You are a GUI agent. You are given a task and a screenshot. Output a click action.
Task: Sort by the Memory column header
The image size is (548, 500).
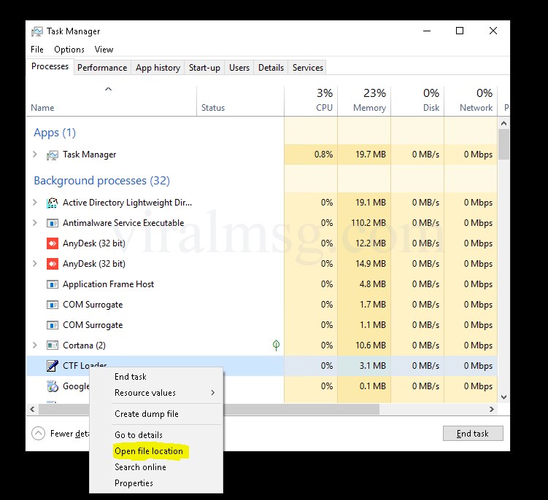coord(365,101)
